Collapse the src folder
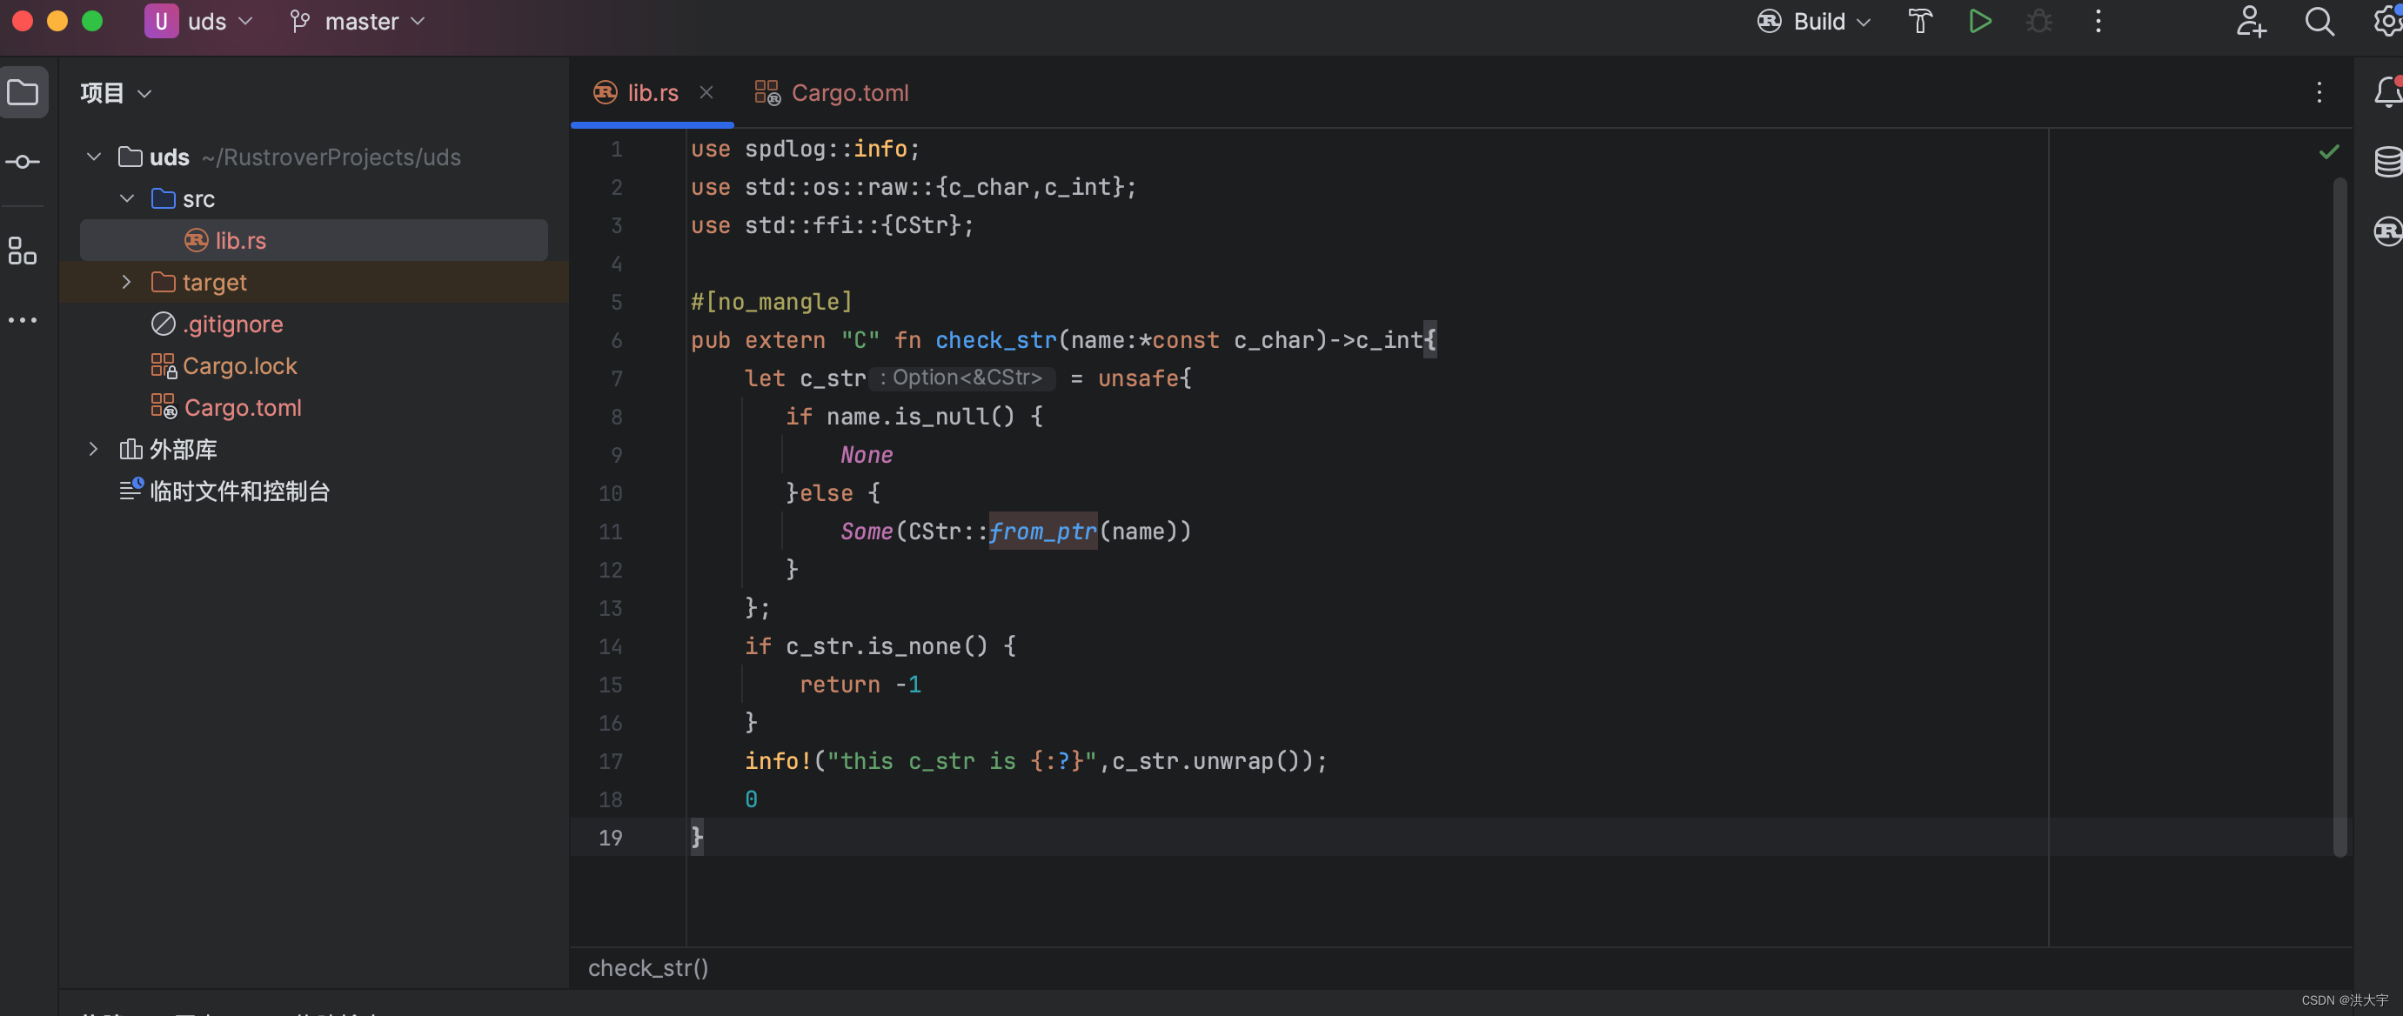Viewport: 2403px width, 1016px height. (x=127, y=198)
